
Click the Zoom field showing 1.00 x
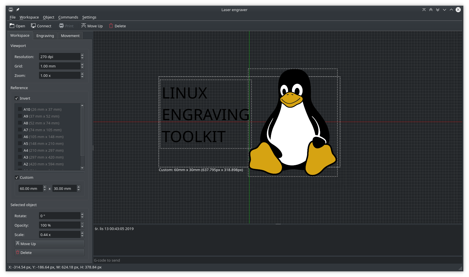60,75
